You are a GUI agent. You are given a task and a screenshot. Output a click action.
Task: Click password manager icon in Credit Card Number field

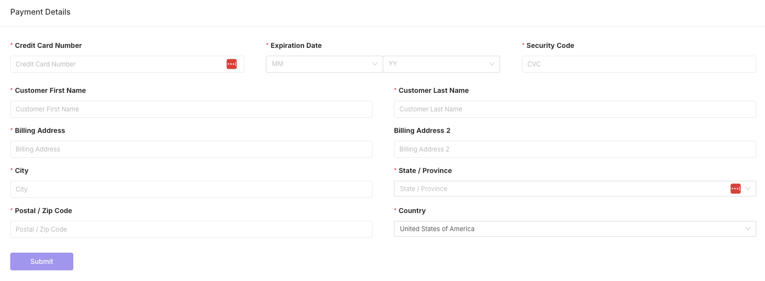click(x=232, y=64)
